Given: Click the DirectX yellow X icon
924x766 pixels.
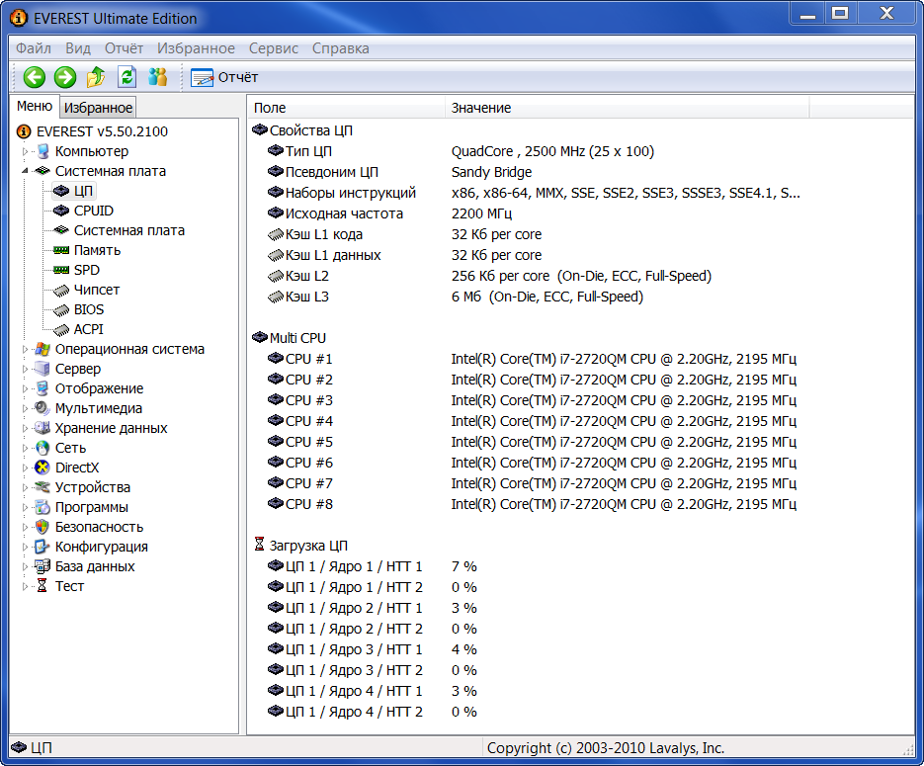Looking at the screenshot, I should [x=42, y=468].
